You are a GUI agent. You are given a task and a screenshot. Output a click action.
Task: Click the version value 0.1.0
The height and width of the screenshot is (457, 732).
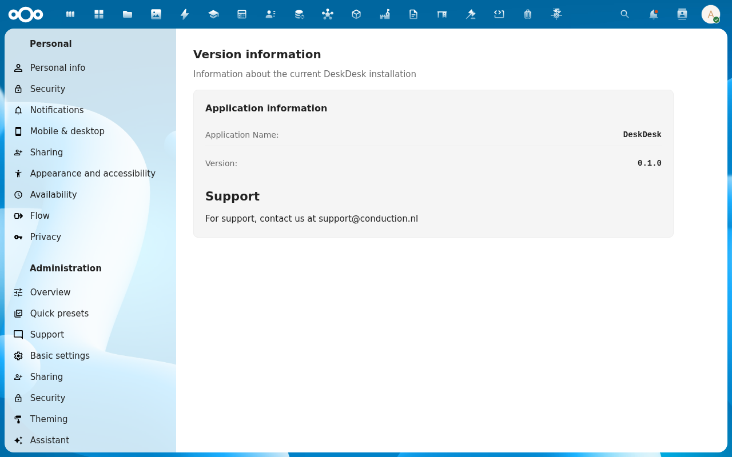(650, 163)
